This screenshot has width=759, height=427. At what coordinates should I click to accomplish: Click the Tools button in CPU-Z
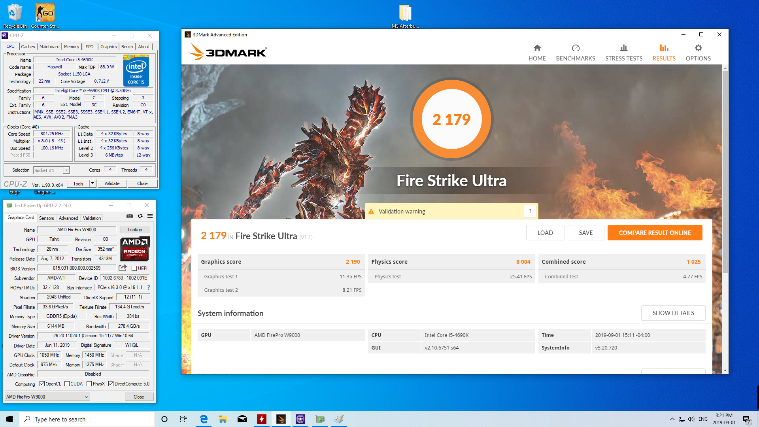click(x=78, y=183)
